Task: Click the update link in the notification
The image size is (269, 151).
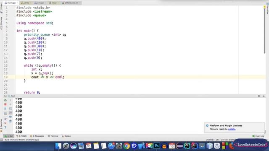Action: pos(232,129)
